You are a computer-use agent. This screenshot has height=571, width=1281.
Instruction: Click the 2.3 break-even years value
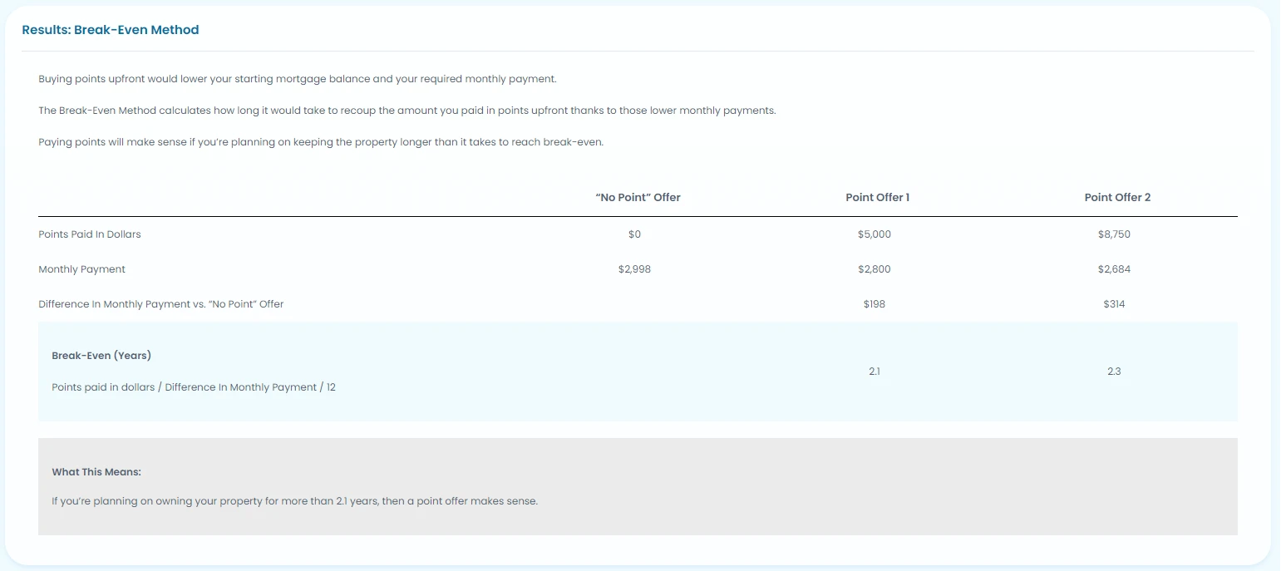tap(1114, 372)
